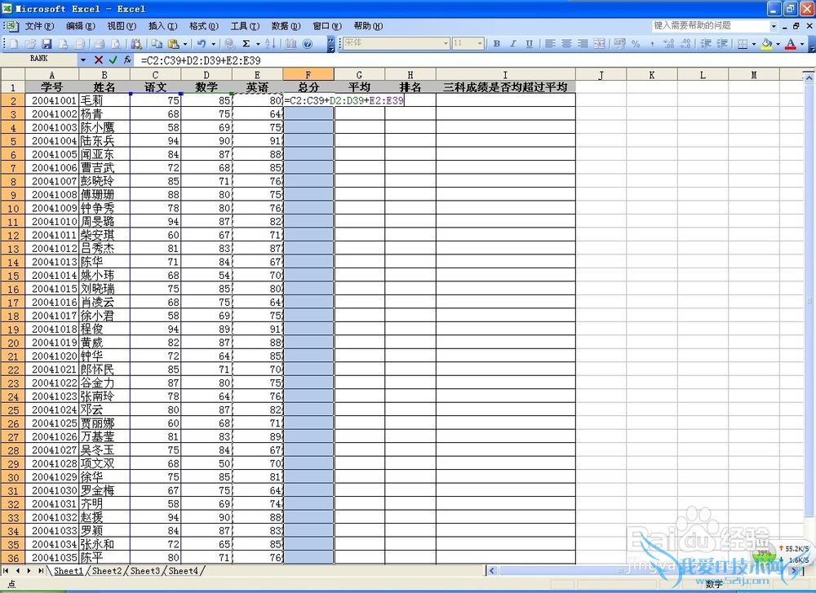Click the Center alignment icon
This screenshot has width=816, height=593.
(x=566, y=44)
